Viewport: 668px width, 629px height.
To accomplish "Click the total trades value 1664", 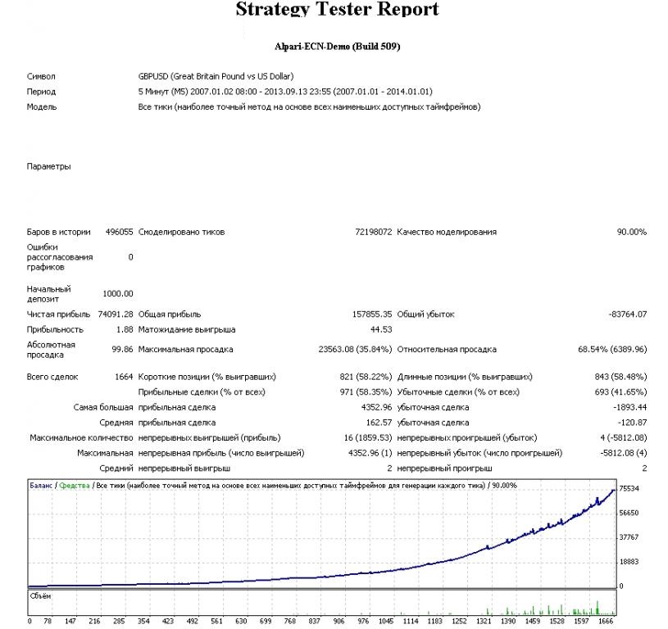I will pos(124,377).
